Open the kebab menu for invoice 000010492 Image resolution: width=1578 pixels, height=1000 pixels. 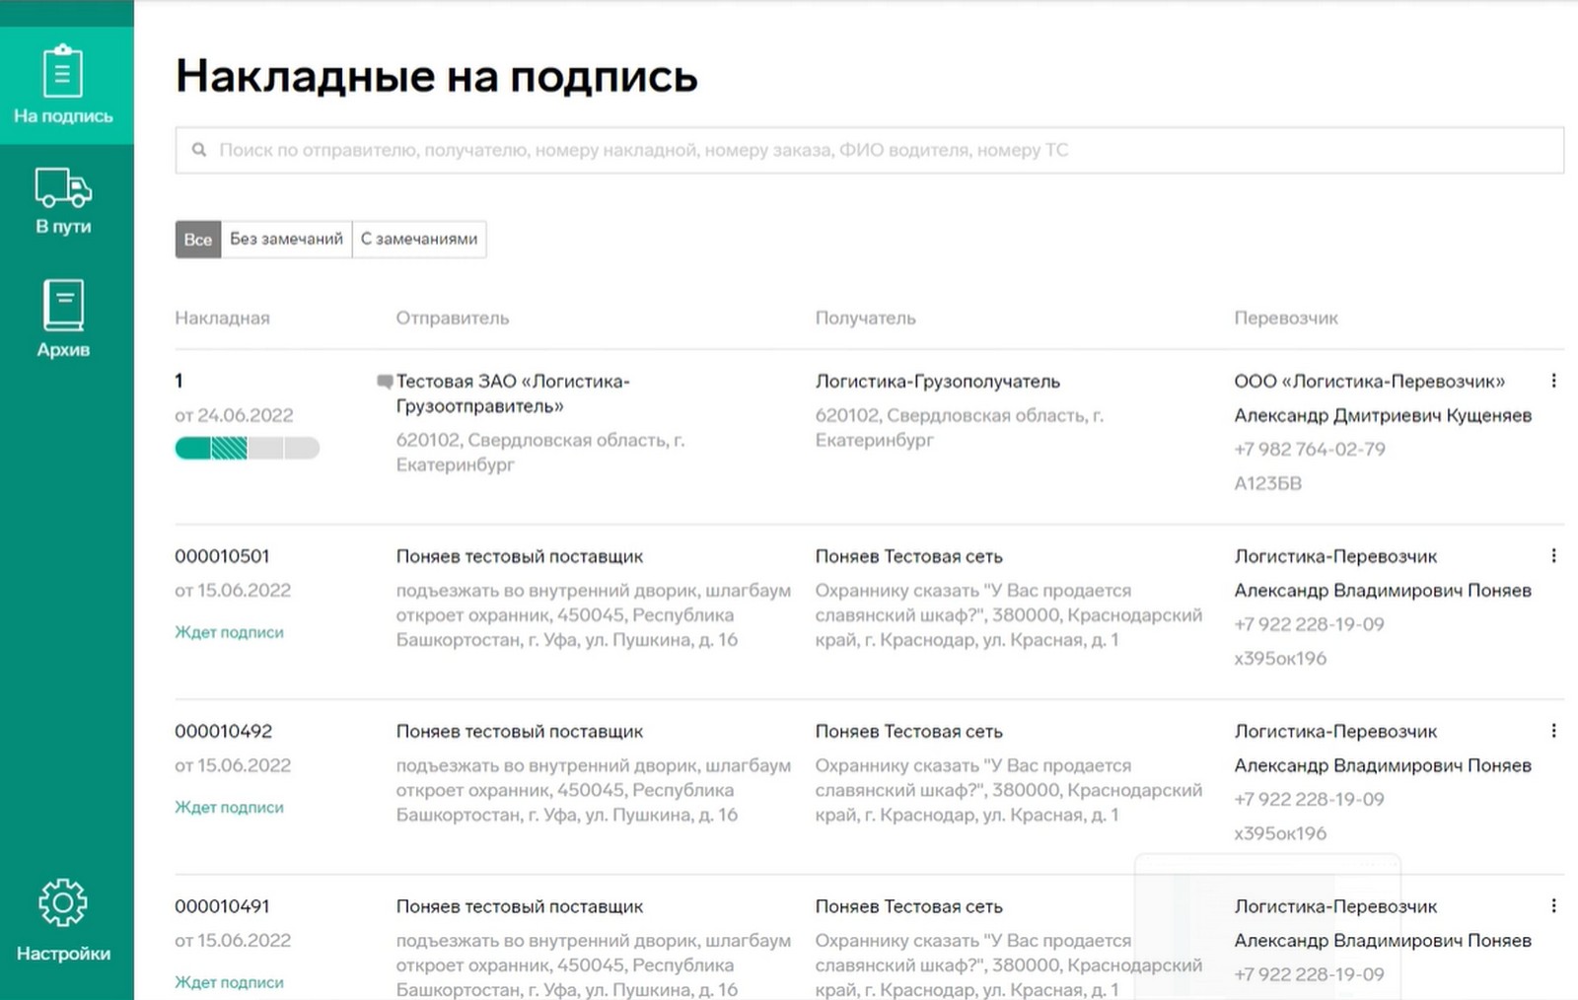click(1554, 730)
